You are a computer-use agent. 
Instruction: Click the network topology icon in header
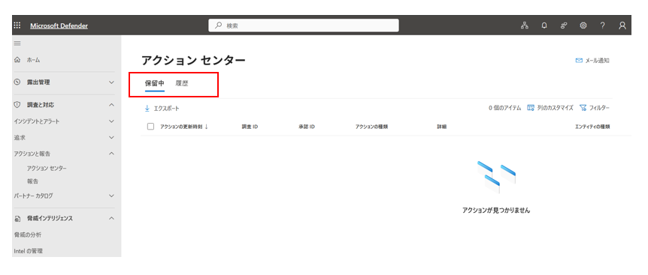click(525, 25)
